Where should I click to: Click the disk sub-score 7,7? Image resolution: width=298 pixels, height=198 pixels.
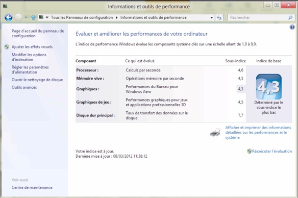(241, 115)
